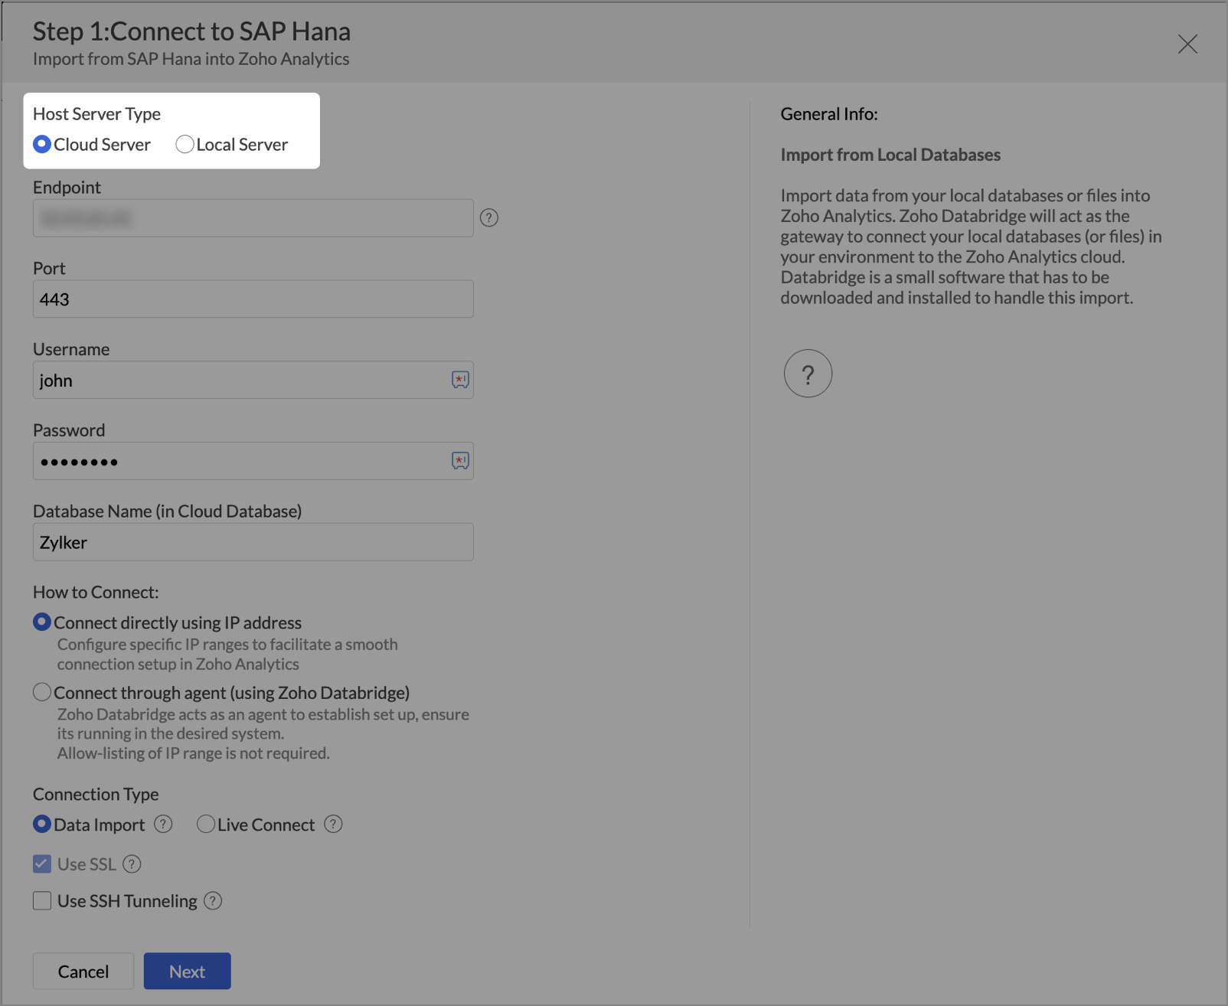Image resolution: width=1228 pixels, height=1006 pixels.
Task: Click into the Port input field
Action: point(253,299)
